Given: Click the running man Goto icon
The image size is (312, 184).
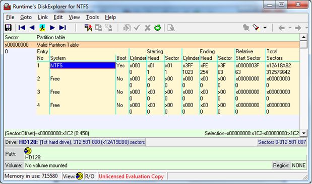Looking at the screenshot, I should pos(42,28).
